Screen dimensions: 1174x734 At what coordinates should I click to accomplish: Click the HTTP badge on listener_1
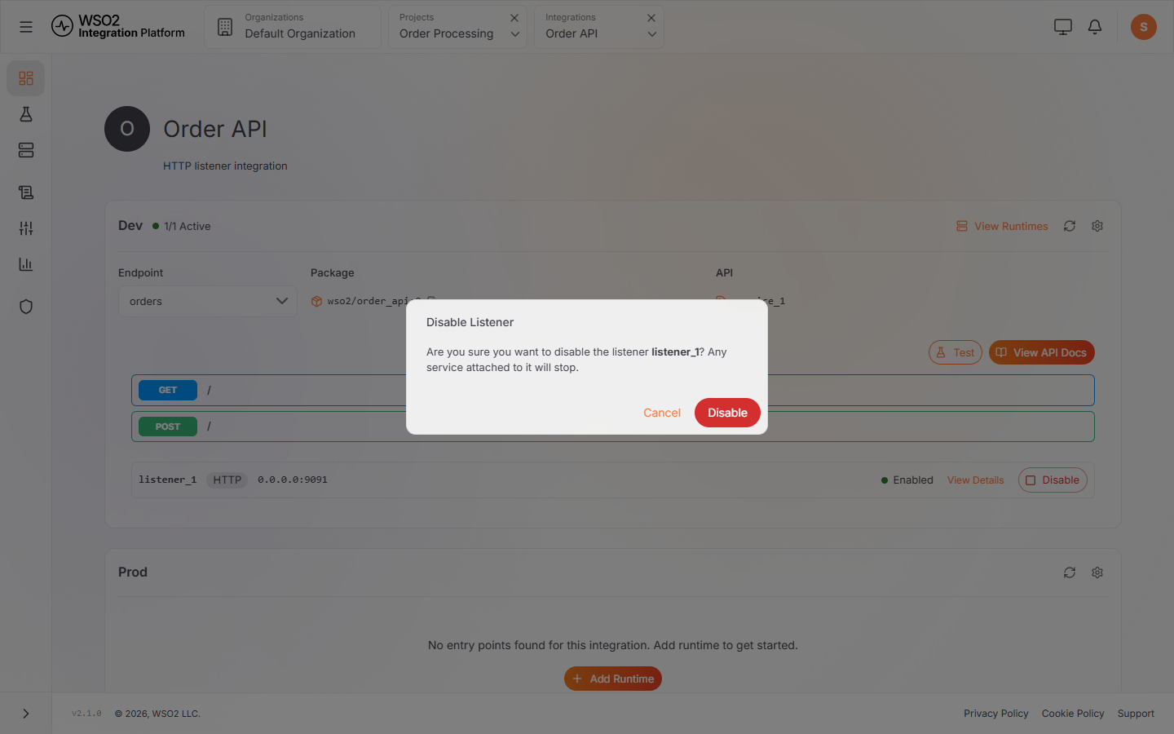[227, 480]
